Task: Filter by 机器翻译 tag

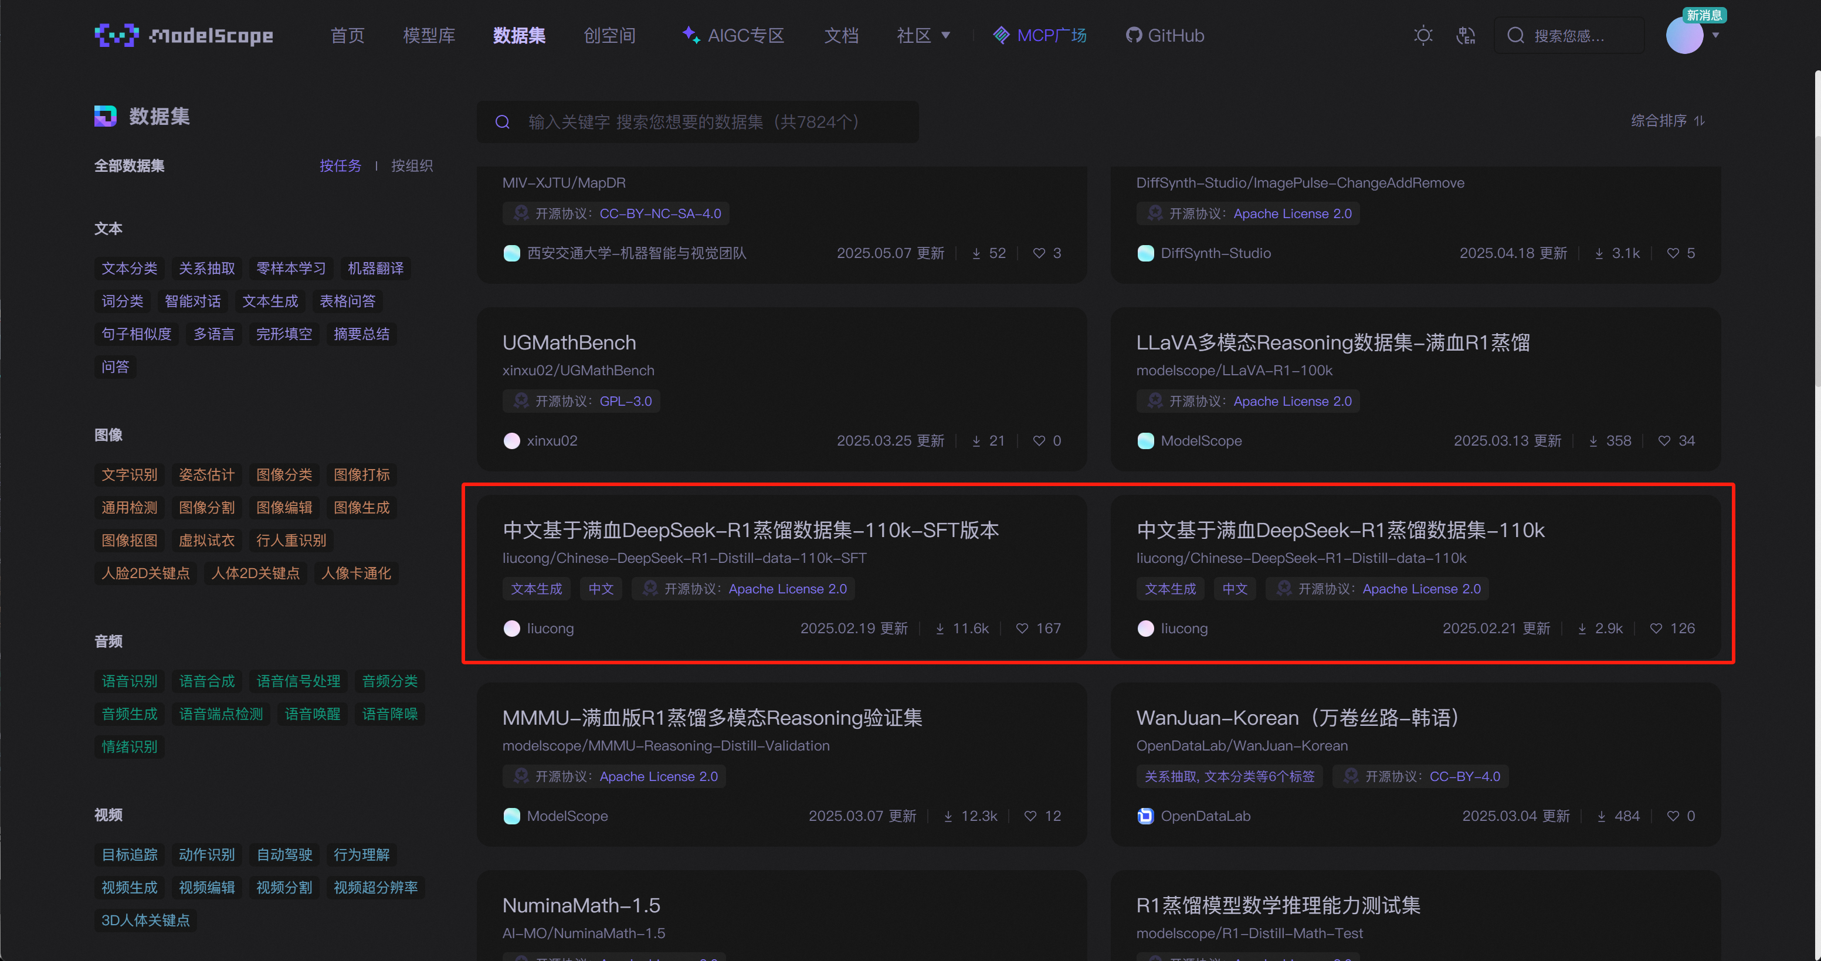Action: click(x=375, y=269)
